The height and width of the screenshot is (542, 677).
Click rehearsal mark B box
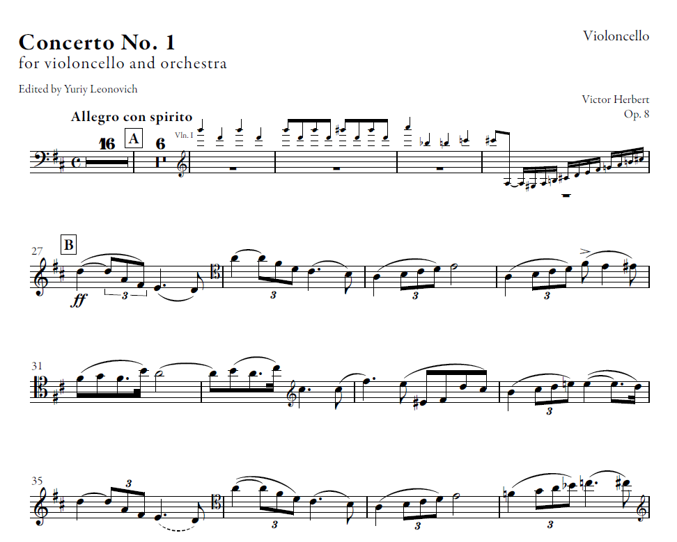coord(69,245)
